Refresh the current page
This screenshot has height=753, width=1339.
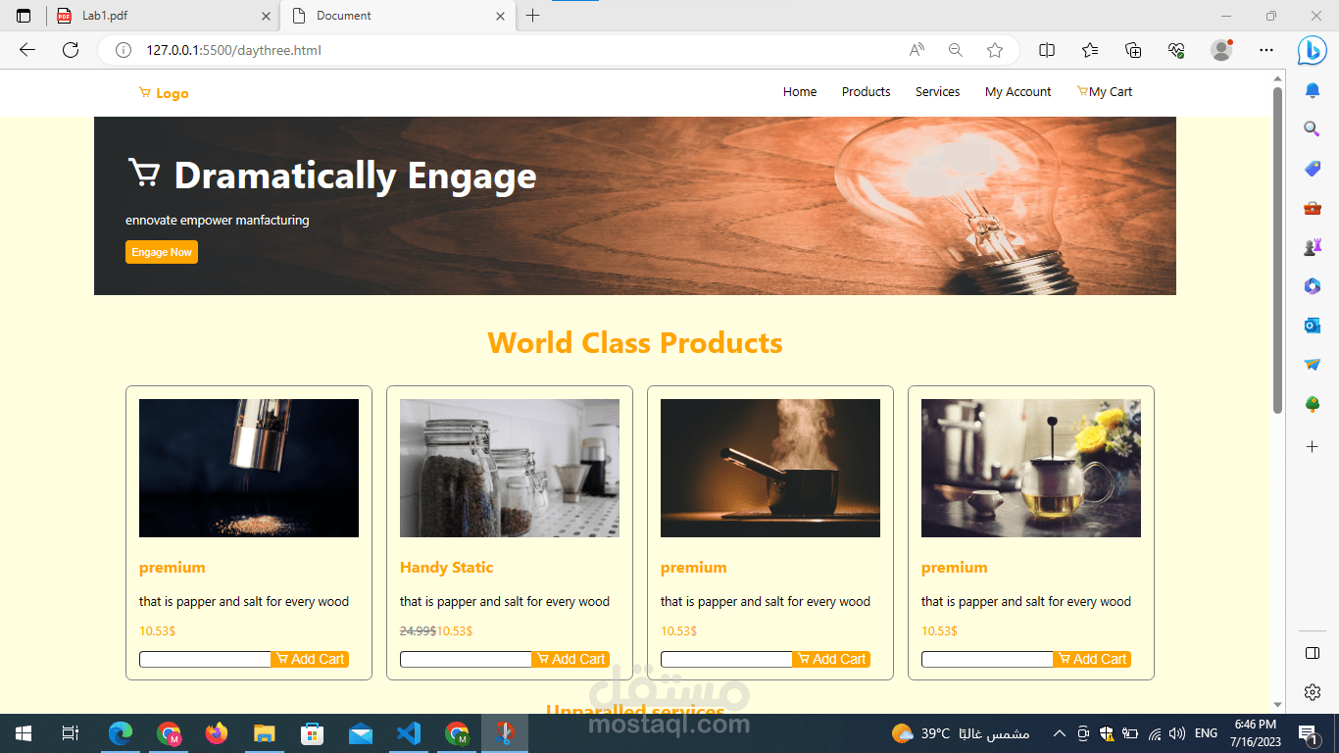[x=71, y=50]
